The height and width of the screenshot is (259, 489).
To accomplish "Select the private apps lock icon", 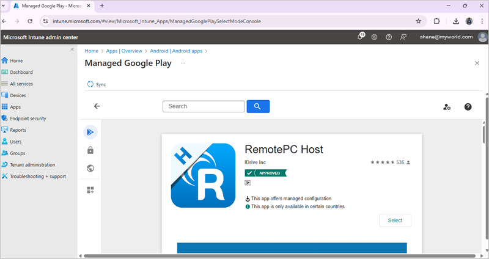I will pyautogui.click(x=90, y=150).
